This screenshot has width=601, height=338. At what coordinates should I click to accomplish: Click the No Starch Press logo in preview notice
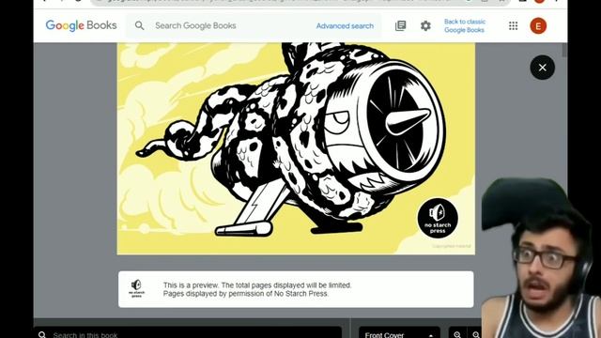[x=137, y=289]
